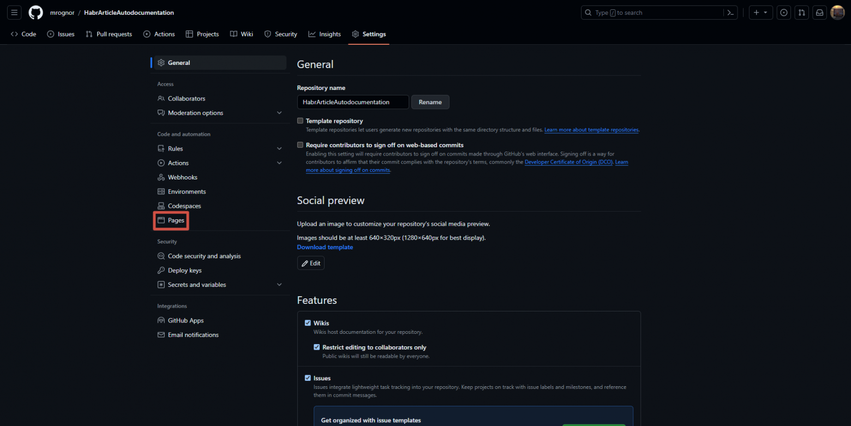Open the create new plus dropdown
Image resolution: width=851 pixels, height=426 pixels.
760,13
